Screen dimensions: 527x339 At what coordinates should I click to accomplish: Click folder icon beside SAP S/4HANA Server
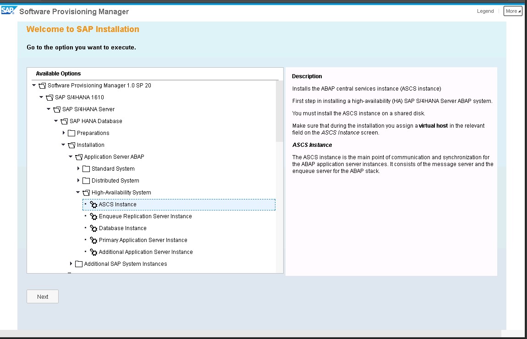pyautogui.click(x=57, y=109)
